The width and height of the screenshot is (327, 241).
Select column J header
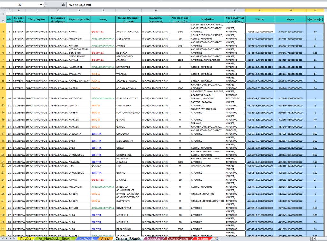[208, 10]
